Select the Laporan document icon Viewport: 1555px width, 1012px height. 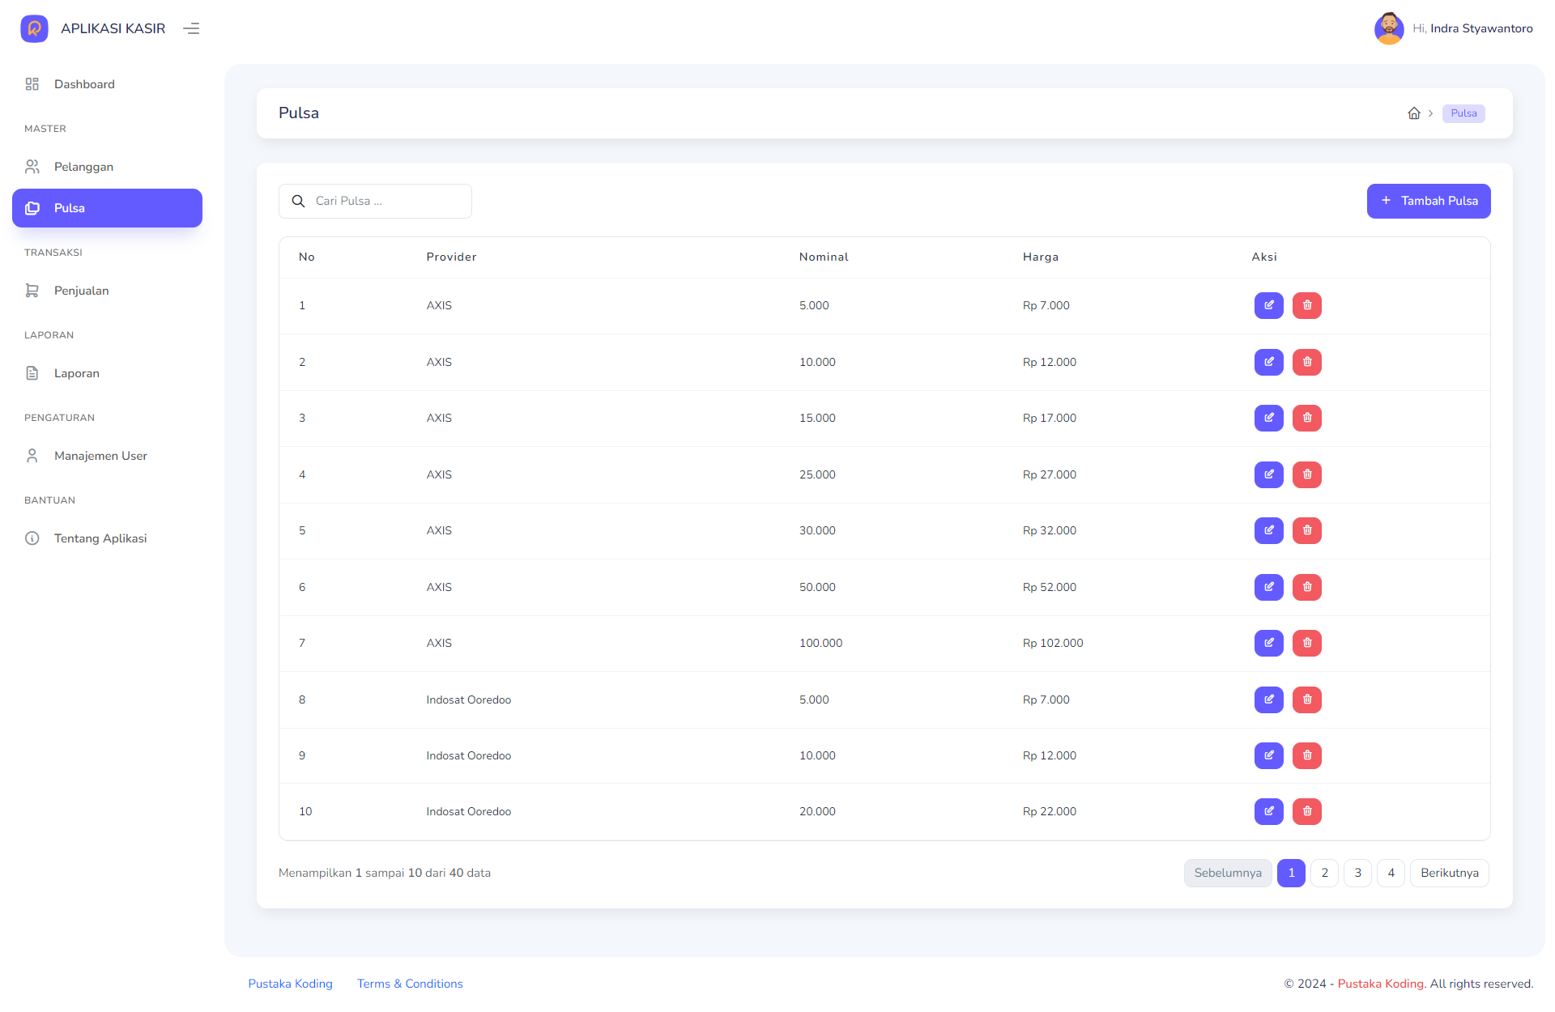point(32,372)
